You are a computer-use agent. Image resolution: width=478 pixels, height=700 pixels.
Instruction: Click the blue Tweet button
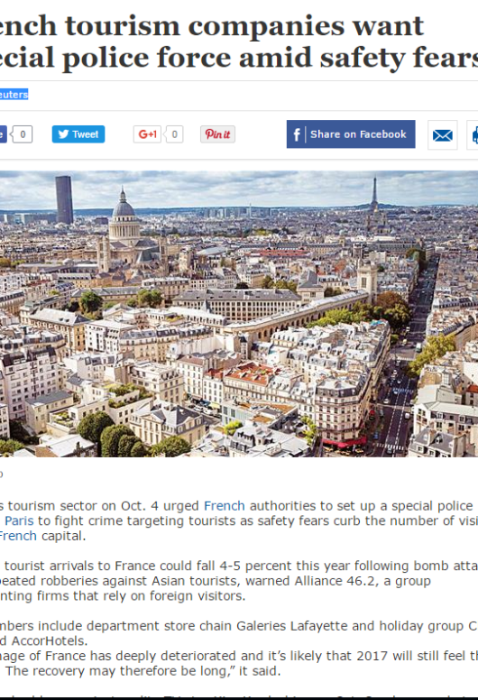tap(78, 134)
